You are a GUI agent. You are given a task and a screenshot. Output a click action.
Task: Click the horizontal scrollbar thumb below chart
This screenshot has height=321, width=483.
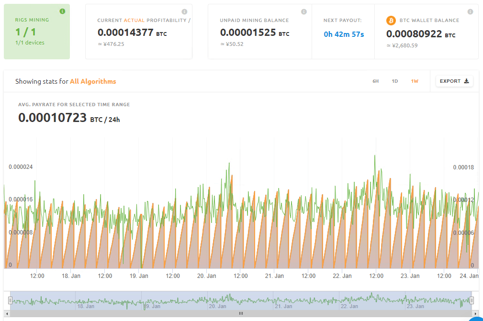point(241,313)
